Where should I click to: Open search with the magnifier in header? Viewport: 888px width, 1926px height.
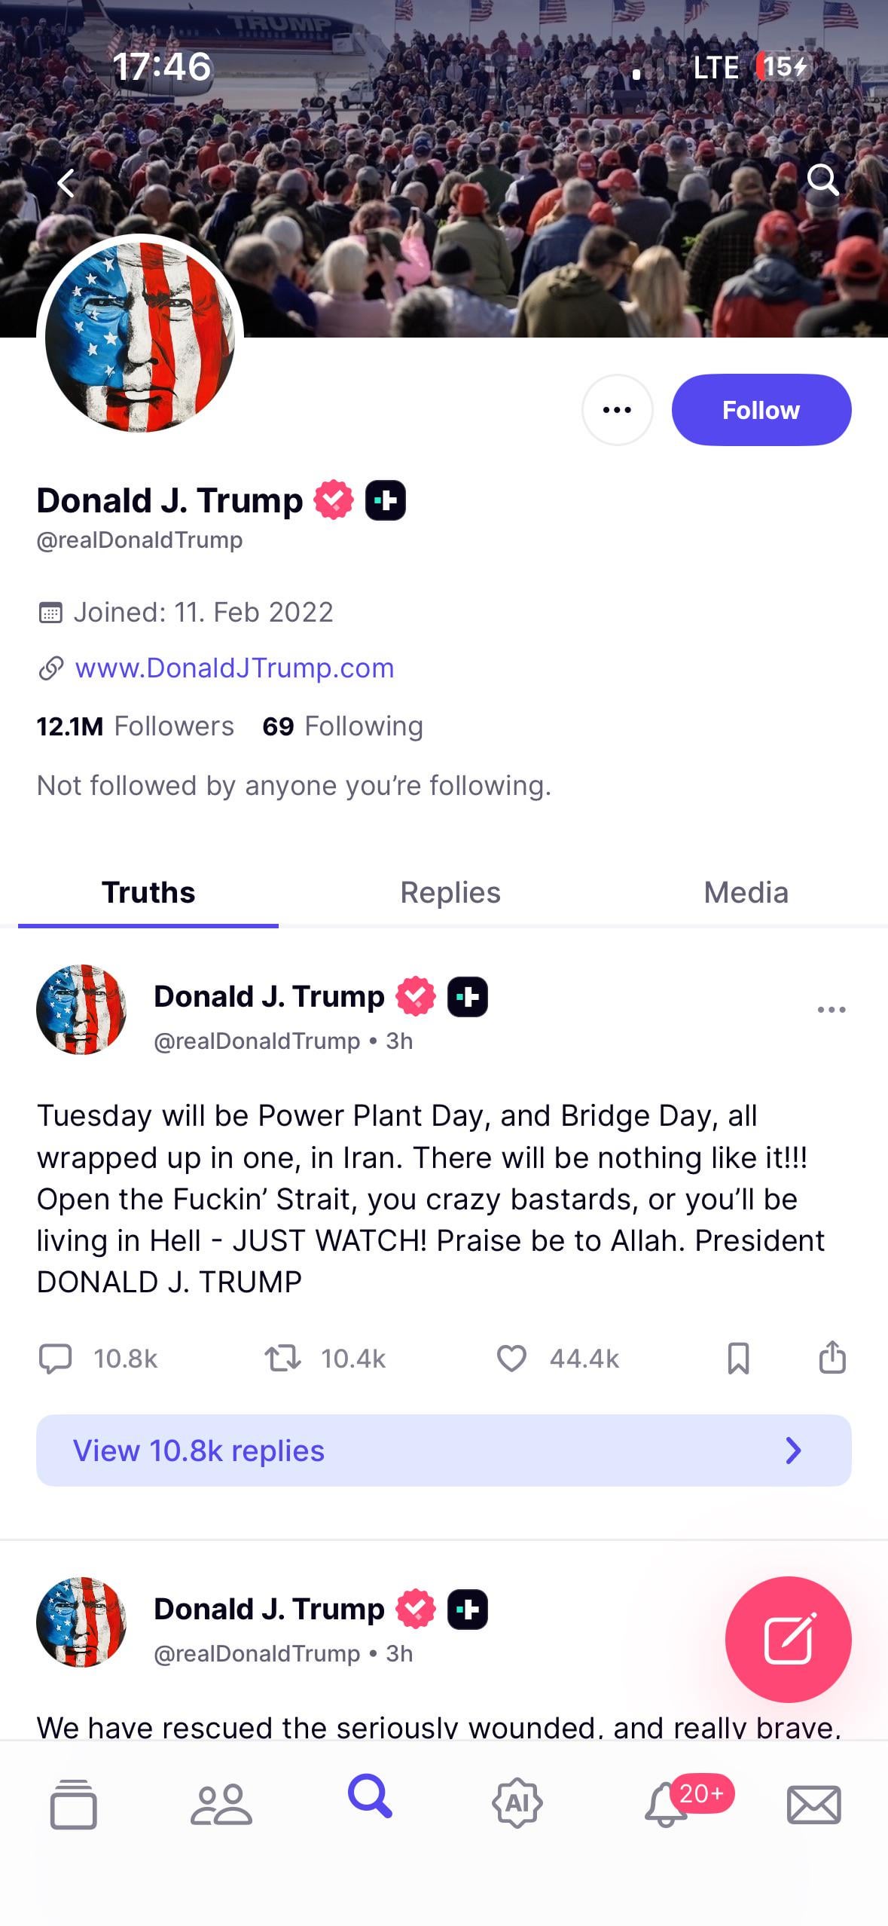coord(822,180)
